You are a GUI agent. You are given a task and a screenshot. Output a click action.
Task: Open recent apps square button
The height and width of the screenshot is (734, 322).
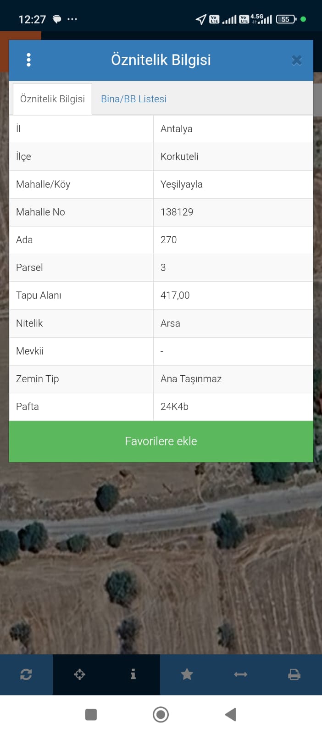point(91,714)
